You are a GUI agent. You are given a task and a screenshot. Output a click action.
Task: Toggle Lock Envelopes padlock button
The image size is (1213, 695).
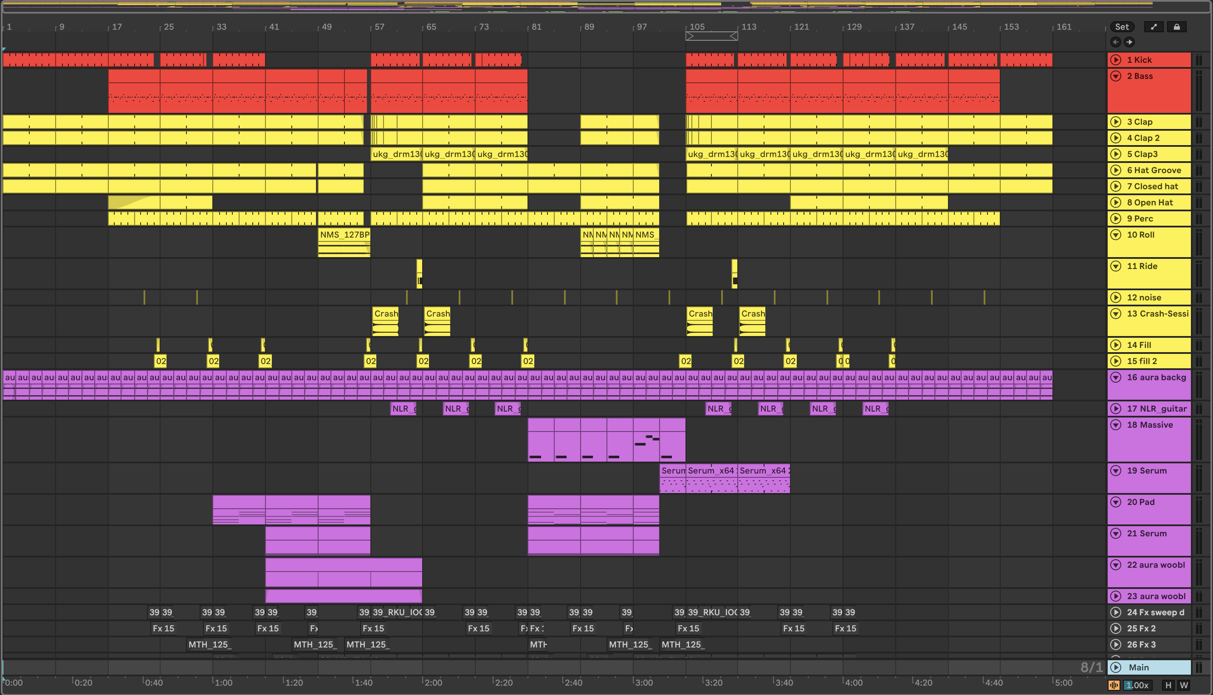point(1177,27)
